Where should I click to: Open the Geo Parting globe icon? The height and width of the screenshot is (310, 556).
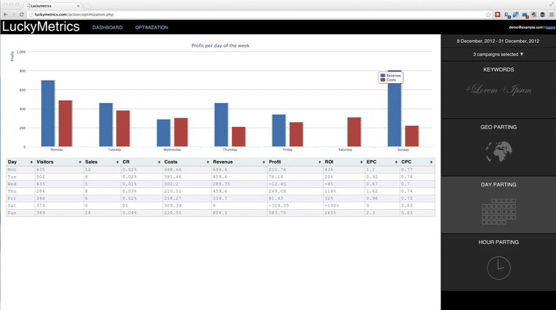(499, 151)
